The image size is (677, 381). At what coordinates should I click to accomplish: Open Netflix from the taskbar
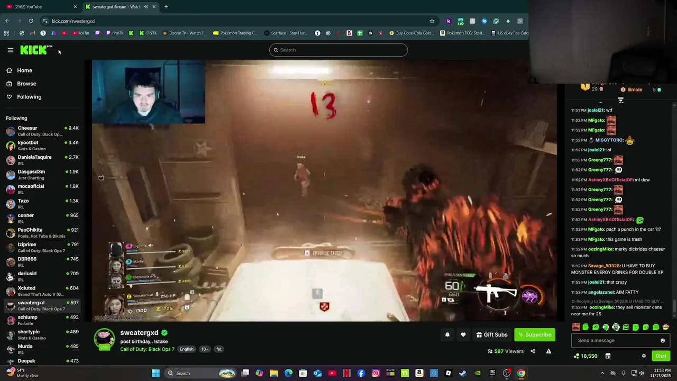(346, 373)
